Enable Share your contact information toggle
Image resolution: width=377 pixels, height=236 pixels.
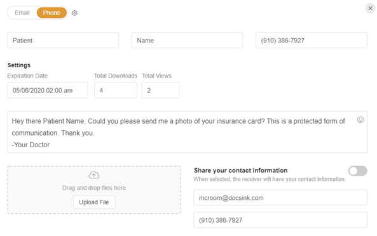coord(357,171)
